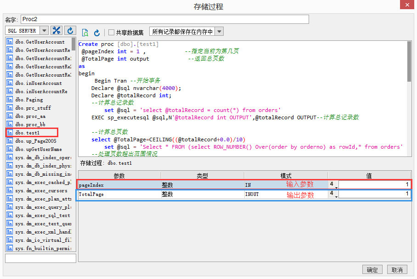The height and width of the screenshot is (279, 417).
Task: Click the 类型 column header
Action: (203, 175)
